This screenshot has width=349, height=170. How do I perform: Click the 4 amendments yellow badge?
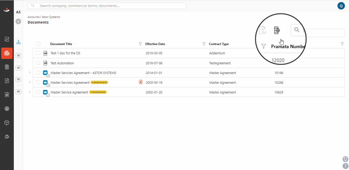[x=99, y=82]
